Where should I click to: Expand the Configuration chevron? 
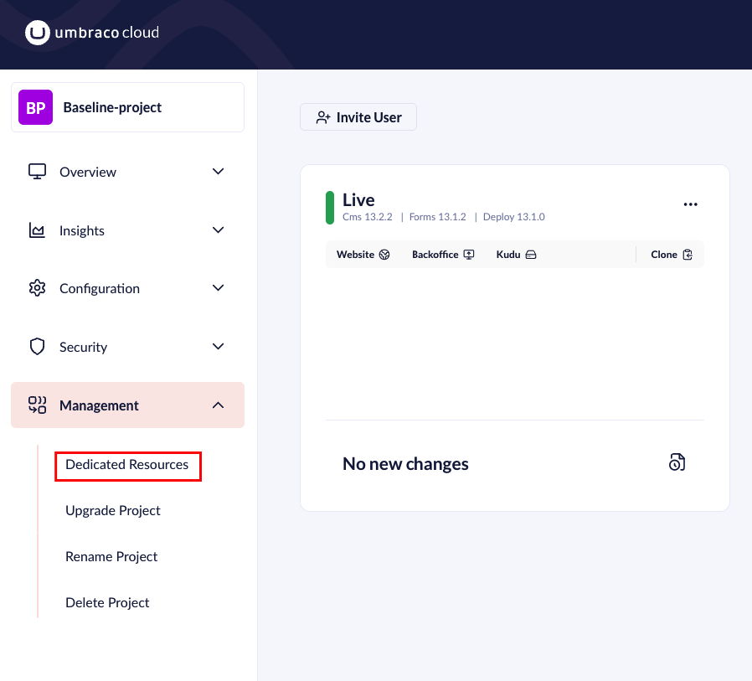coord(219,288)
